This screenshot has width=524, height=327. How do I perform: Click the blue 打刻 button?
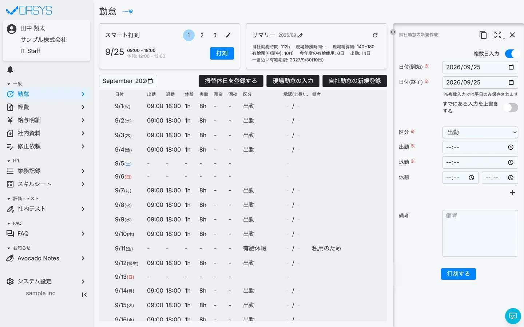point(222,53)
